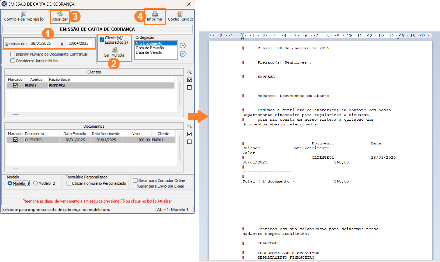Enable Considerar Juros e Multa

13,61
